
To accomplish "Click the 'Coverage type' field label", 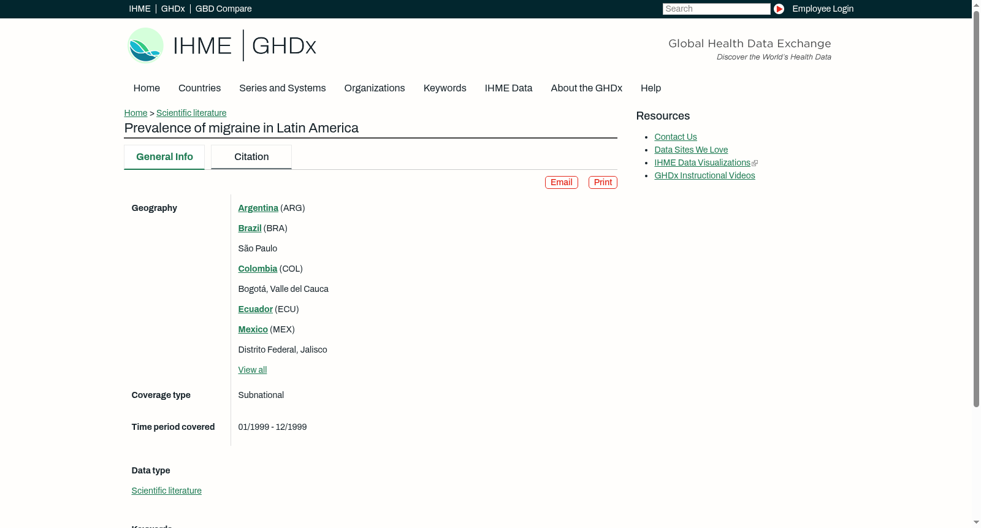I will coord(161,395).
